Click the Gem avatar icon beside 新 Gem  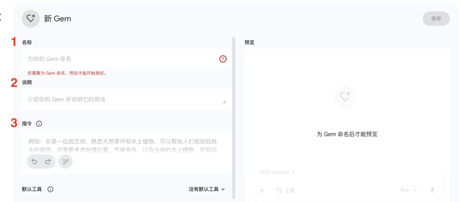[x=31, y=19]
